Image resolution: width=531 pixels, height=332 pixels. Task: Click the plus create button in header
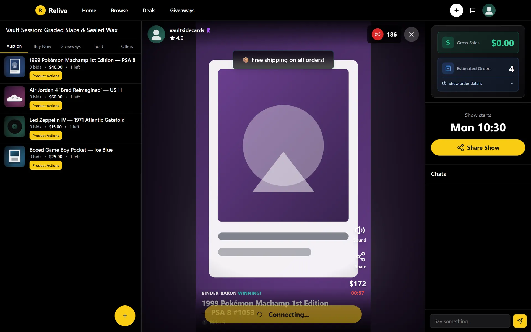tap(456, 11)
